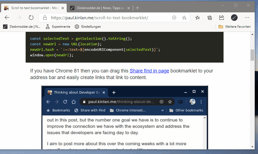The width and height of the screenshot is (258, 154).
Task: Click 'Other bookmarks' in the embedded Chrome image
Action: [x=186, y=110]
